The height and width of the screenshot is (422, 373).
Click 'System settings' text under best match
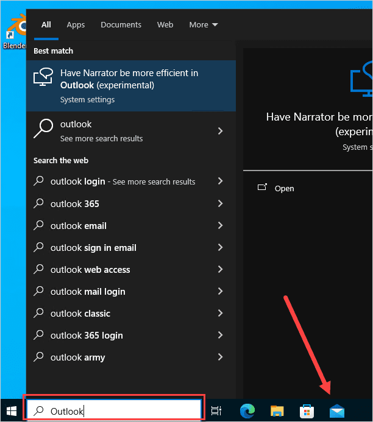coord(87,100)
